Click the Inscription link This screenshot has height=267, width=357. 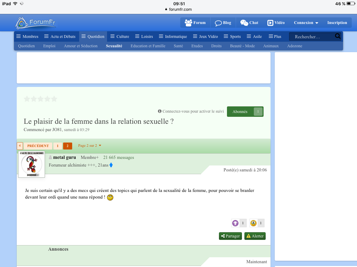click(x=337, y=23)
